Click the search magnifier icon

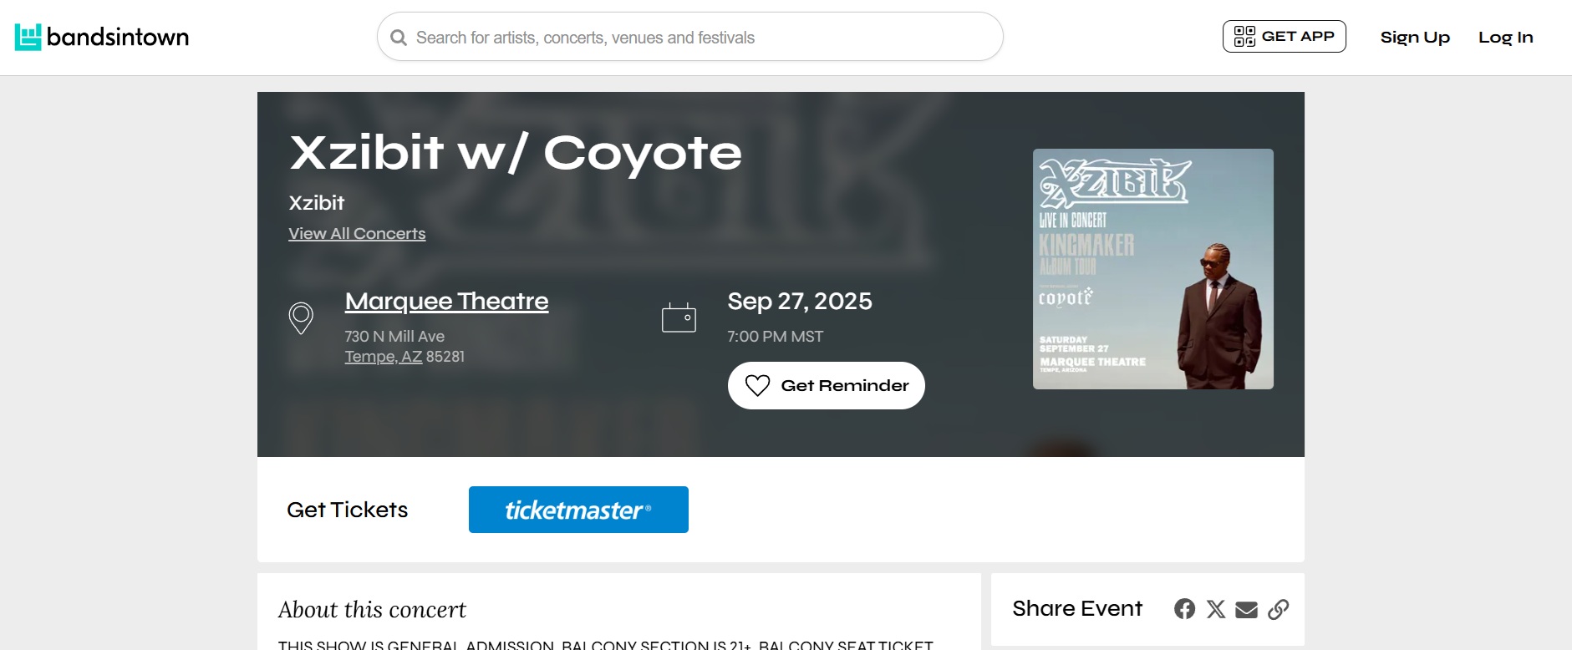[x=399, y=38]
